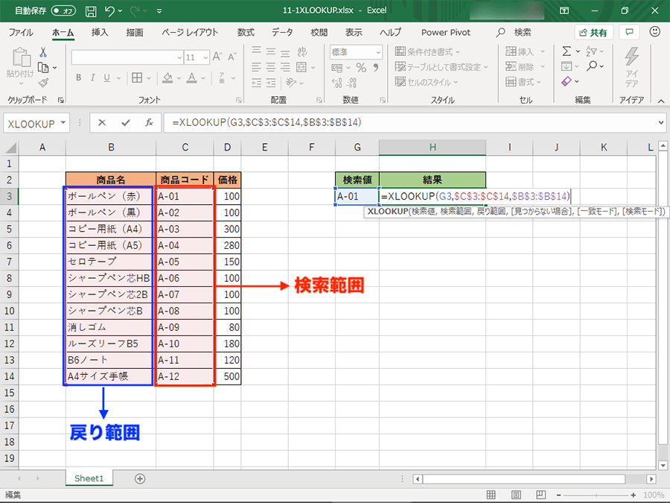Click the AutoSum sigma icon

567,51
